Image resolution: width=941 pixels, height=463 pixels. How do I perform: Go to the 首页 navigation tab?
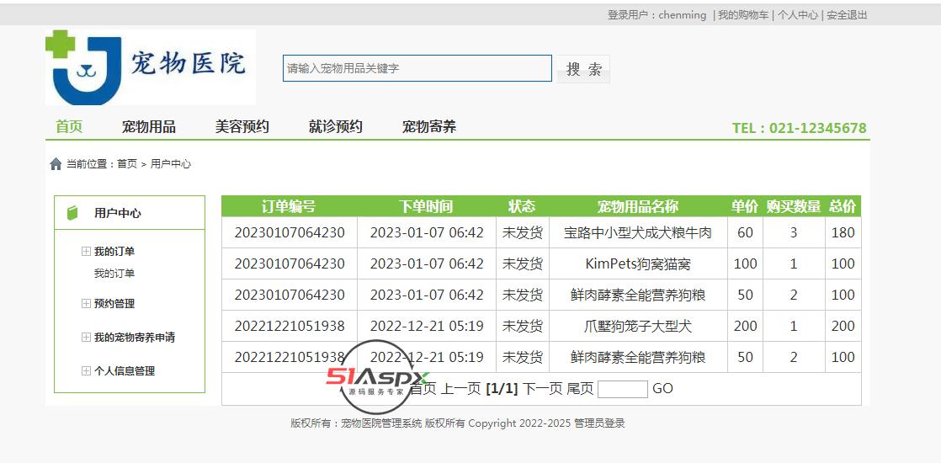pos(69,127)
